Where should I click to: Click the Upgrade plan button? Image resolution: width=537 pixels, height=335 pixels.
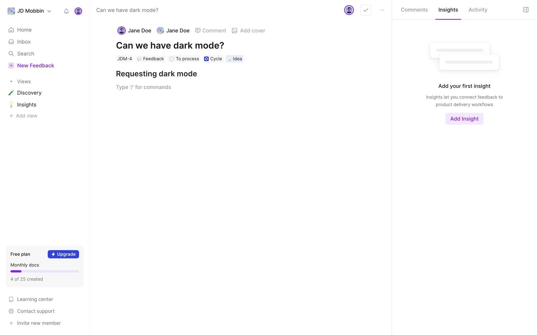63,254
